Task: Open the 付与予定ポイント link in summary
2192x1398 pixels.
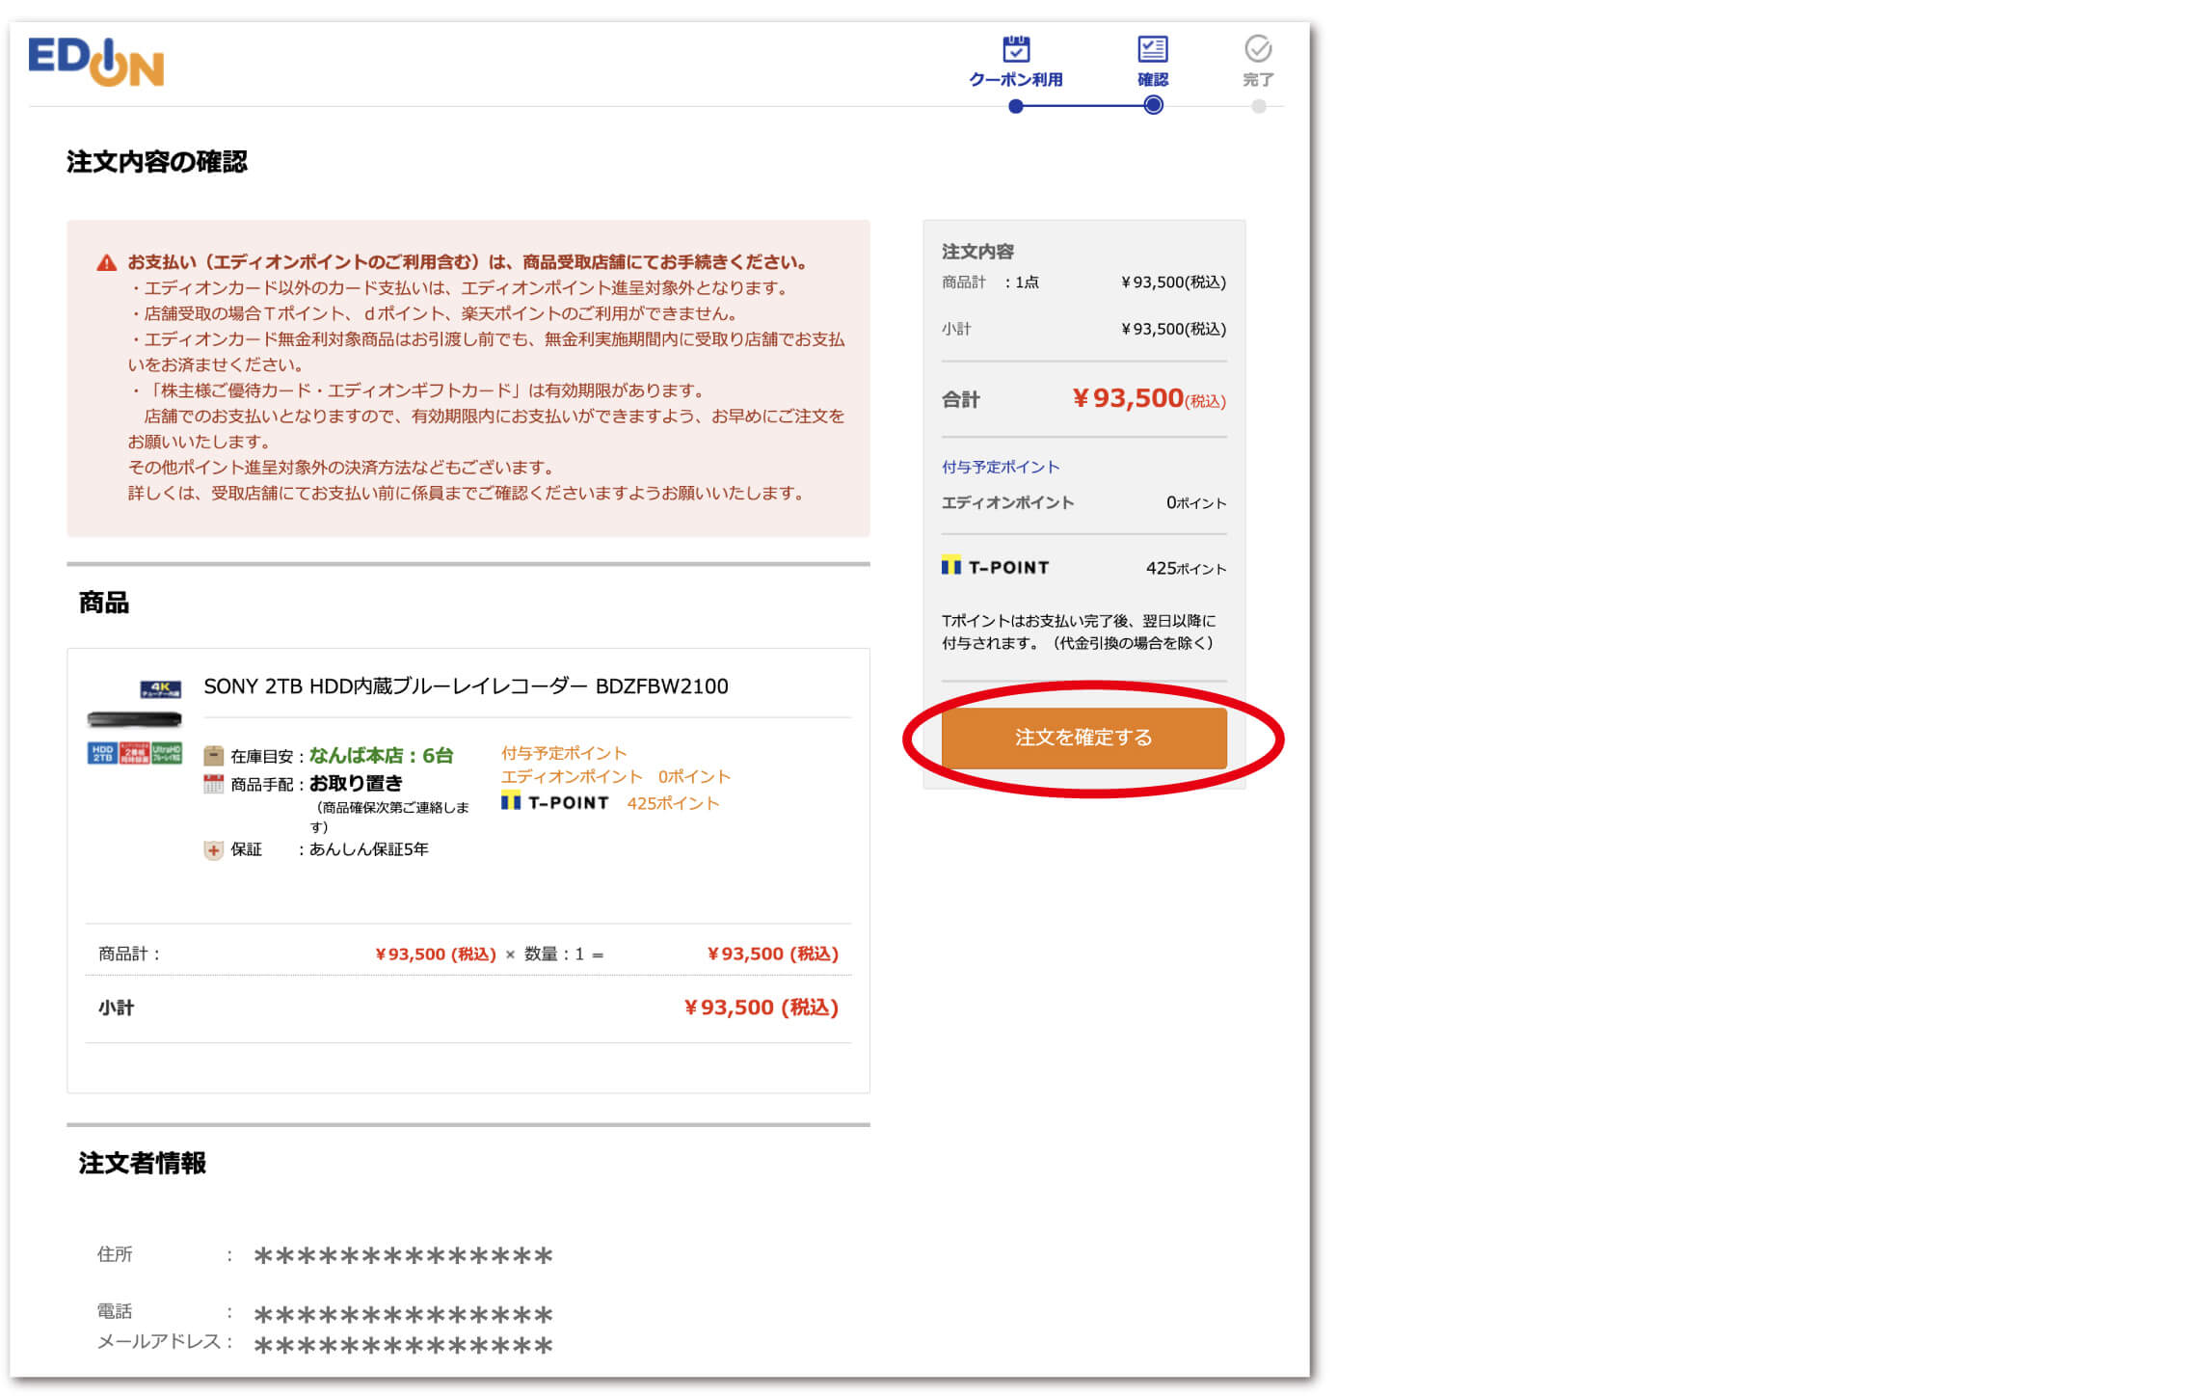Action: click(1001, 467)
